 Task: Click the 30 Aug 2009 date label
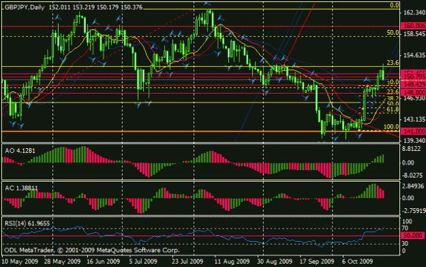tap(275, 262)
